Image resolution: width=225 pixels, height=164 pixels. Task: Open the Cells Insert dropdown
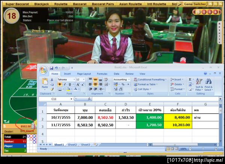pos(177,80)
